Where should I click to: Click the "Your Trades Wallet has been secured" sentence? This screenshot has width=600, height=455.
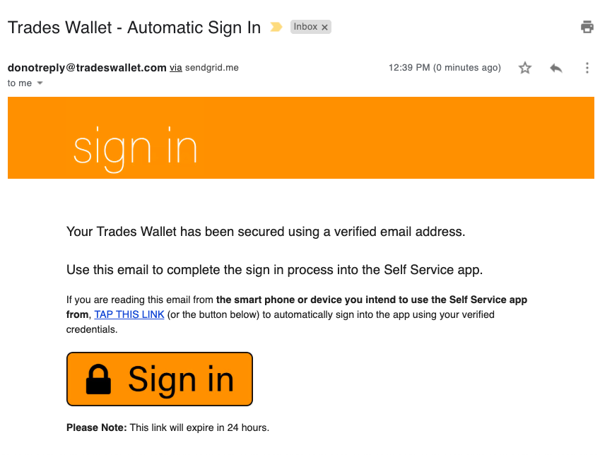tap(266, 232)
